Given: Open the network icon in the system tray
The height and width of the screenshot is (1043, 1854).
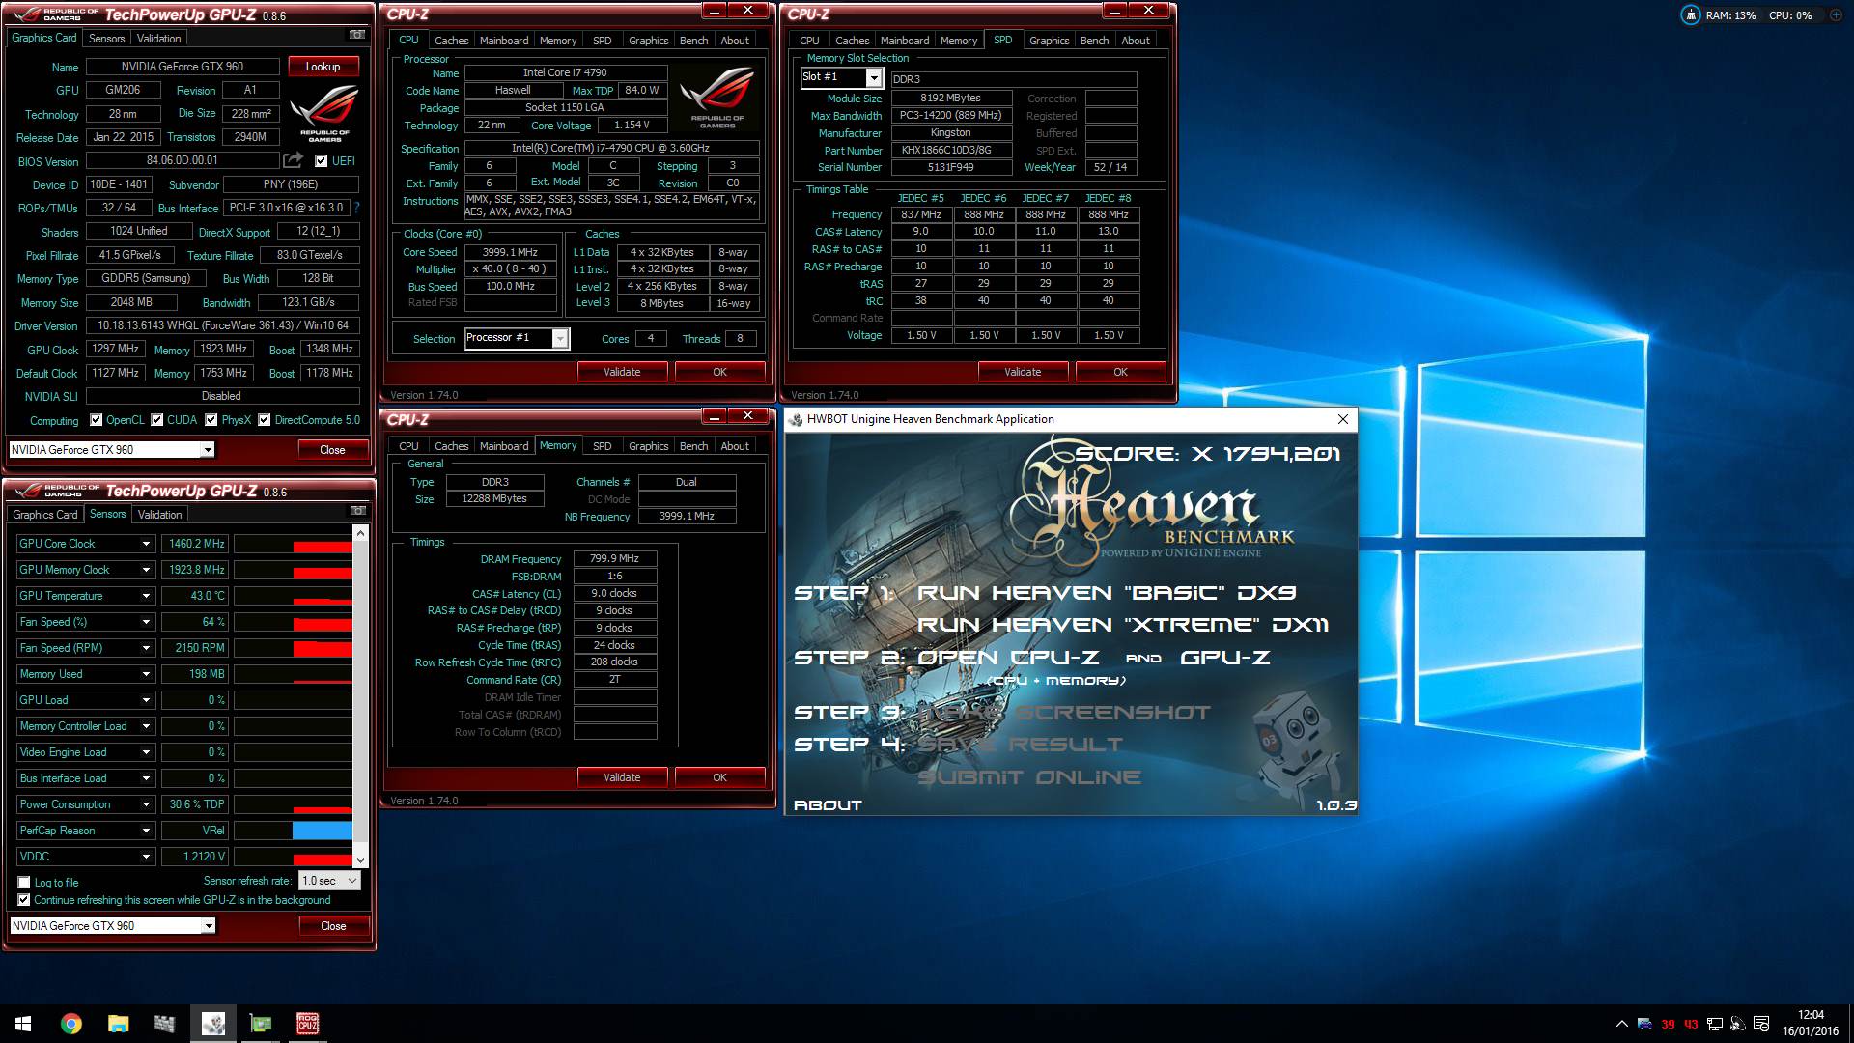Looking at the screenshot, I should click(x=1714, y=1024).
